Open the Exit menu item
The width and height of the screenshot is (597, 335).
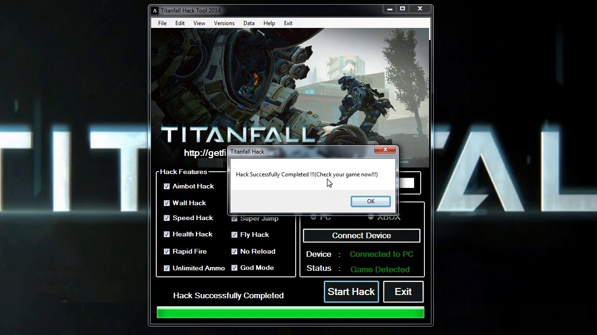288,23
